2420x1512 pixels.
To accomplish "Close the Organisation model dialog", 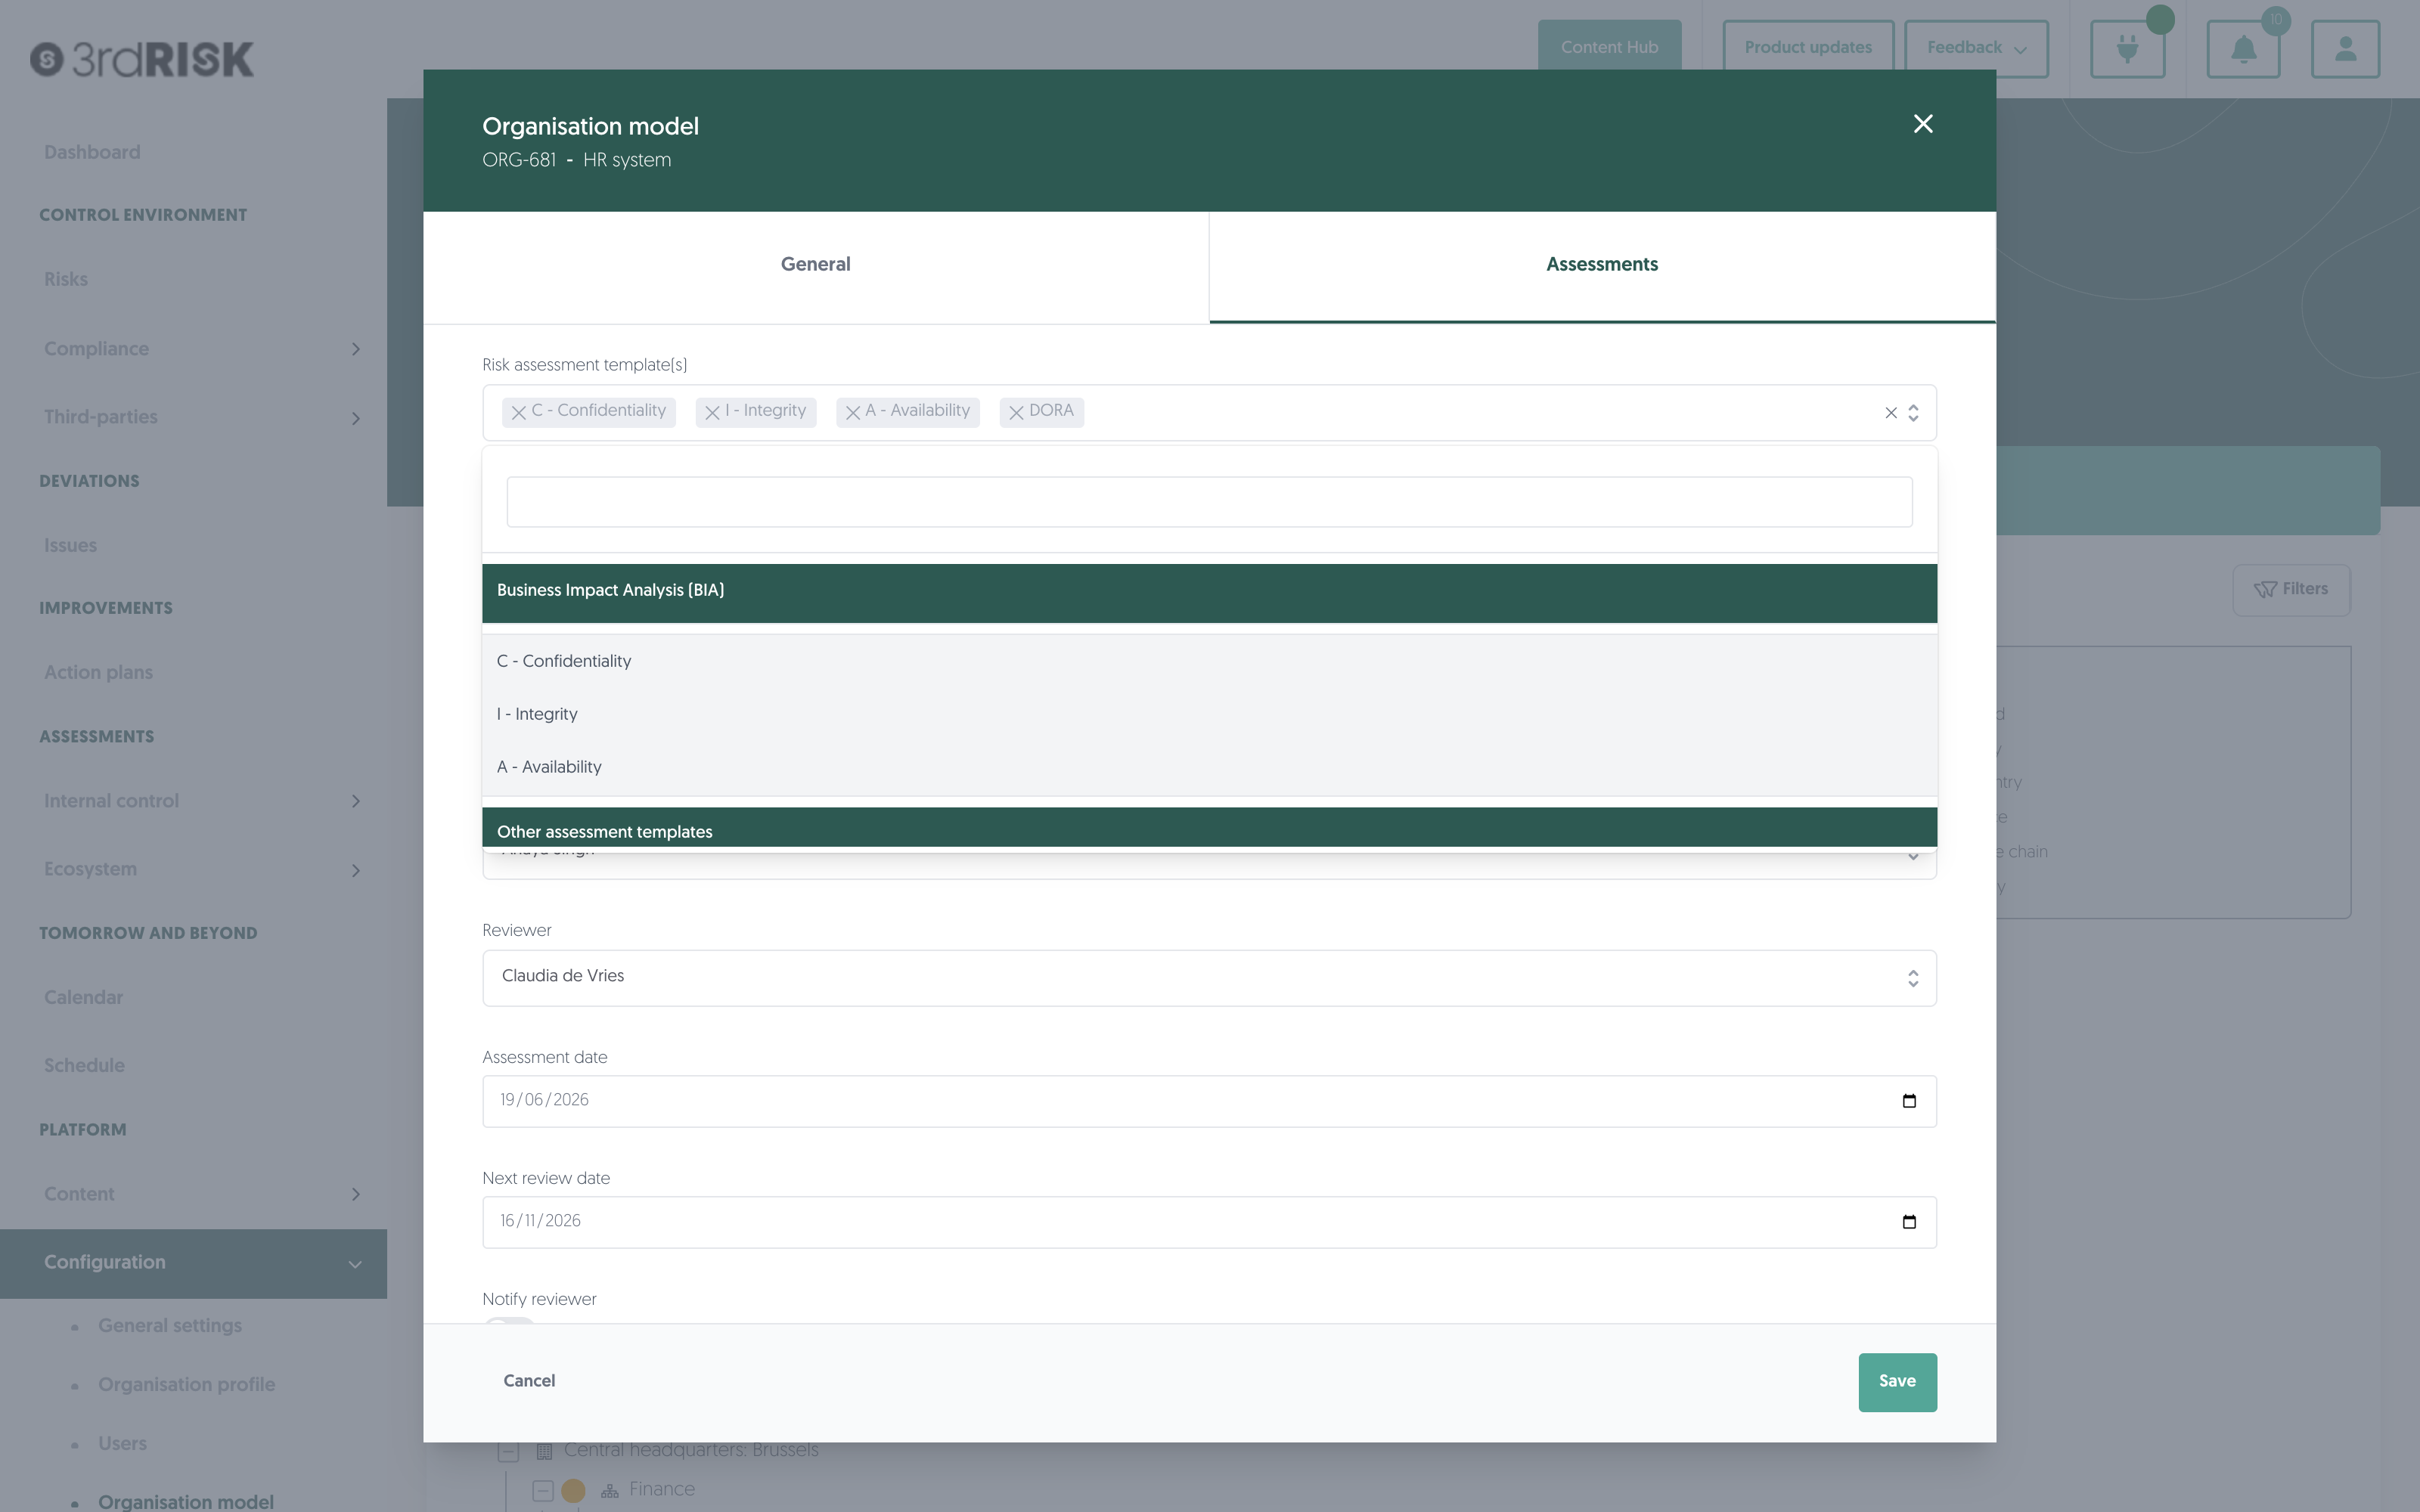I will point(1922,124).
